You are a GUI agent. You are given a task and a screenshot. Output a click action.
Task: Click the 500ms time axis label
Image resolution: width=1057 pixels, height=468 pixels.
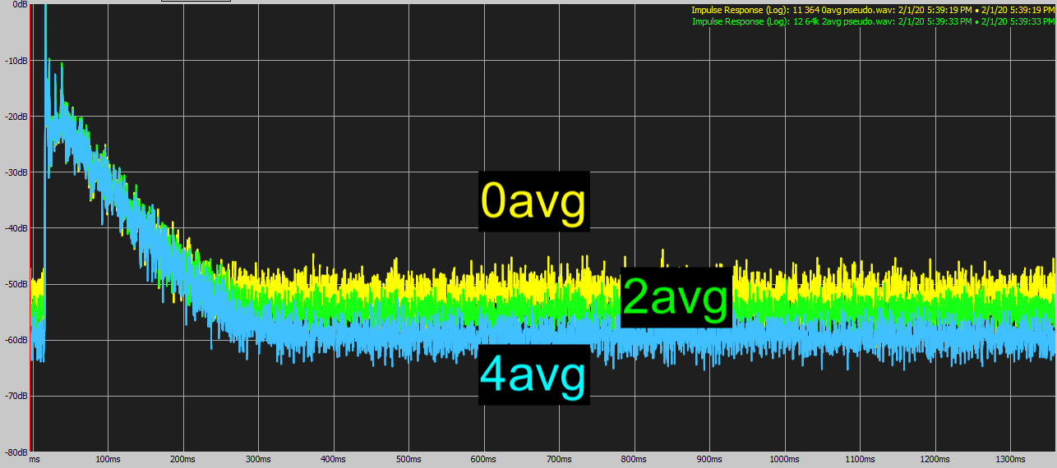[408, 460]
